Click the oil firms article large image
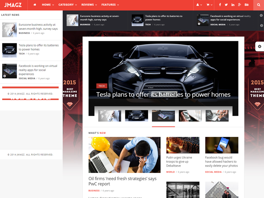The width and height of the screenshot is (264, 198). [x=124, y=155]
